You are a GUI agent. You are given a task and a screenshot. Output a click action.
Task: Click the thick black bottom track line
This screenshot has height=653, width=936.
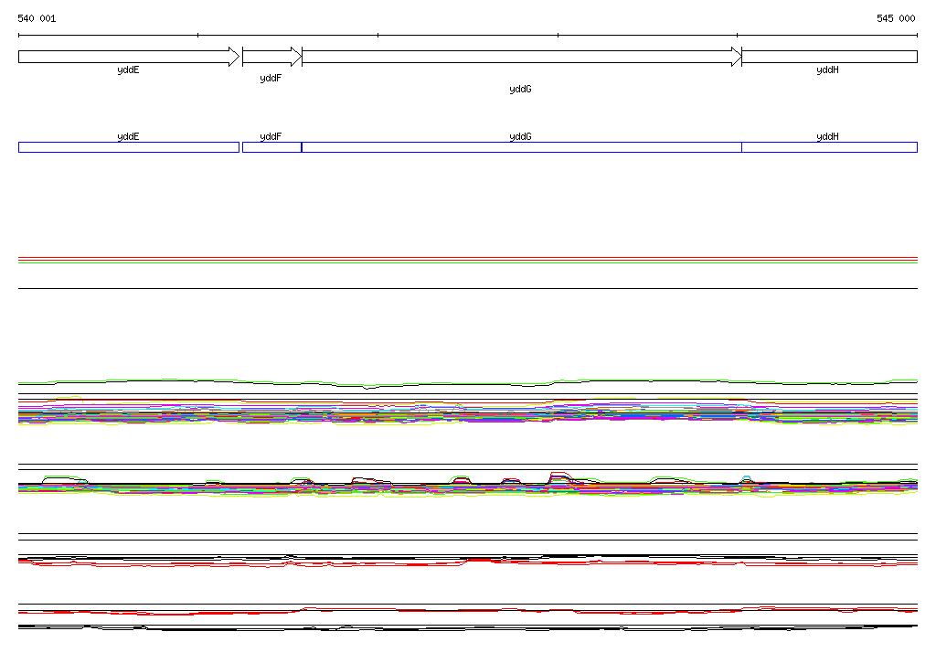tap(468, 626)
